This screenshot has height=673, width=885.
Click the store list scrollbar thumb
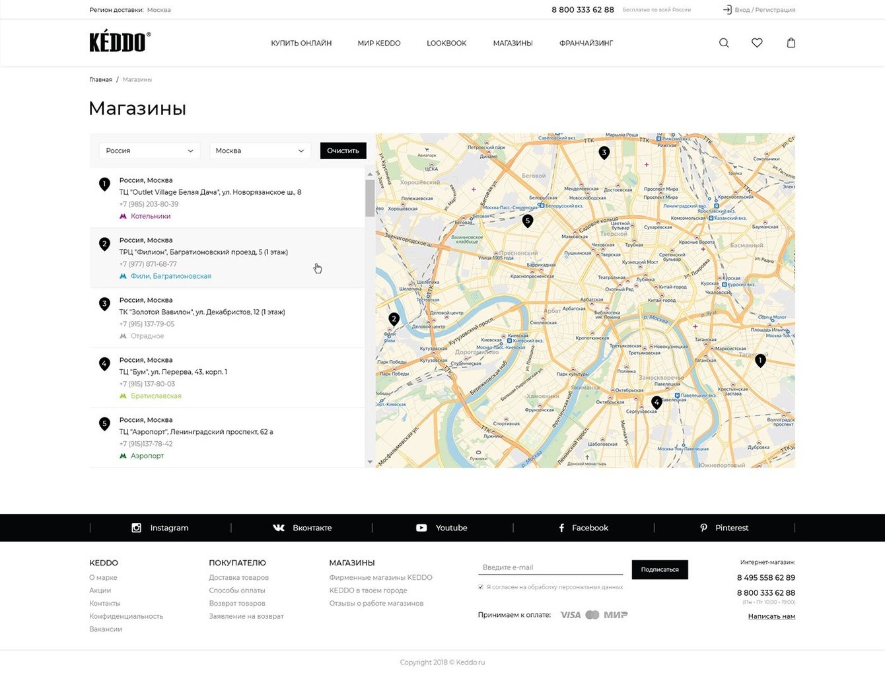[370, 198]
